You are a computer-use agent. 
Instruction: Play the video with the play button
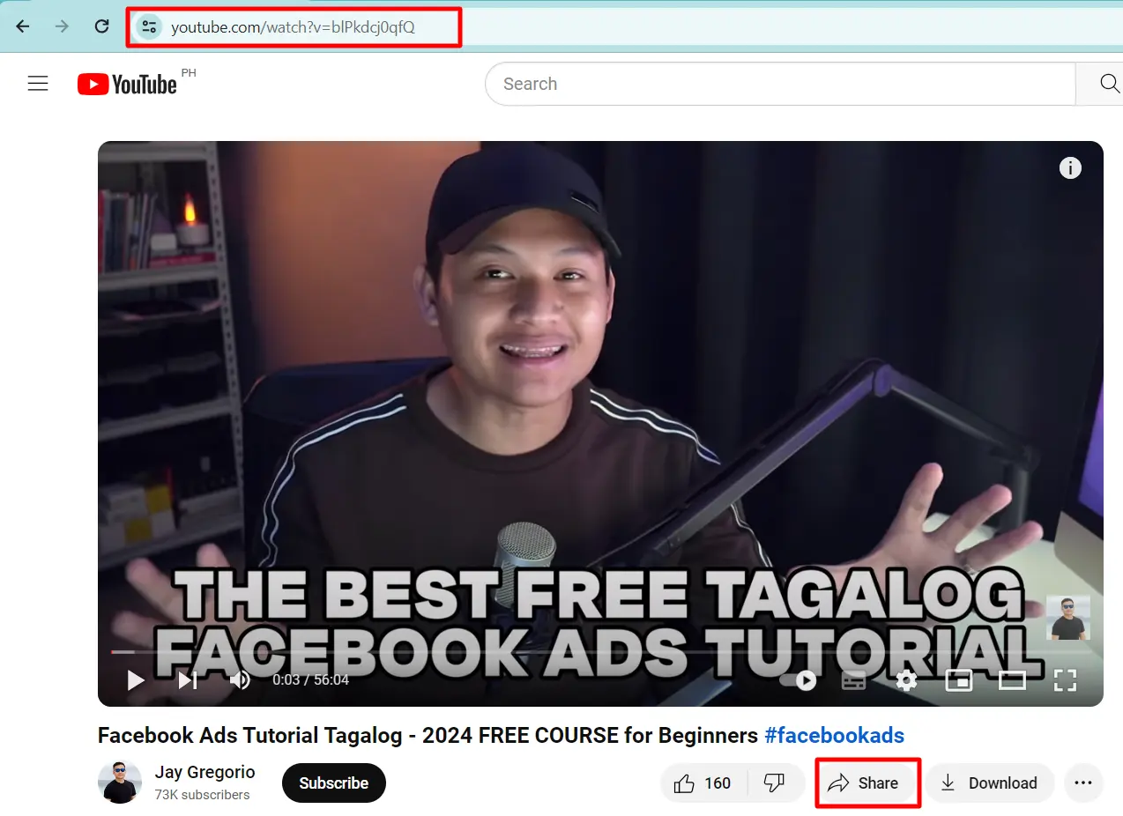click(136, 680)
